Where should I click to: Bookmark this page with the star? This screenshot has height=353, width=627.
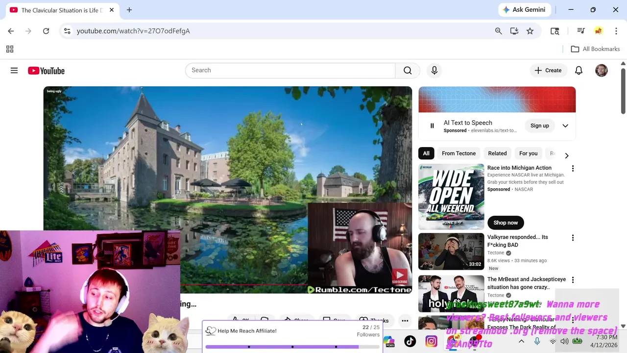click(x=530, y=31)
